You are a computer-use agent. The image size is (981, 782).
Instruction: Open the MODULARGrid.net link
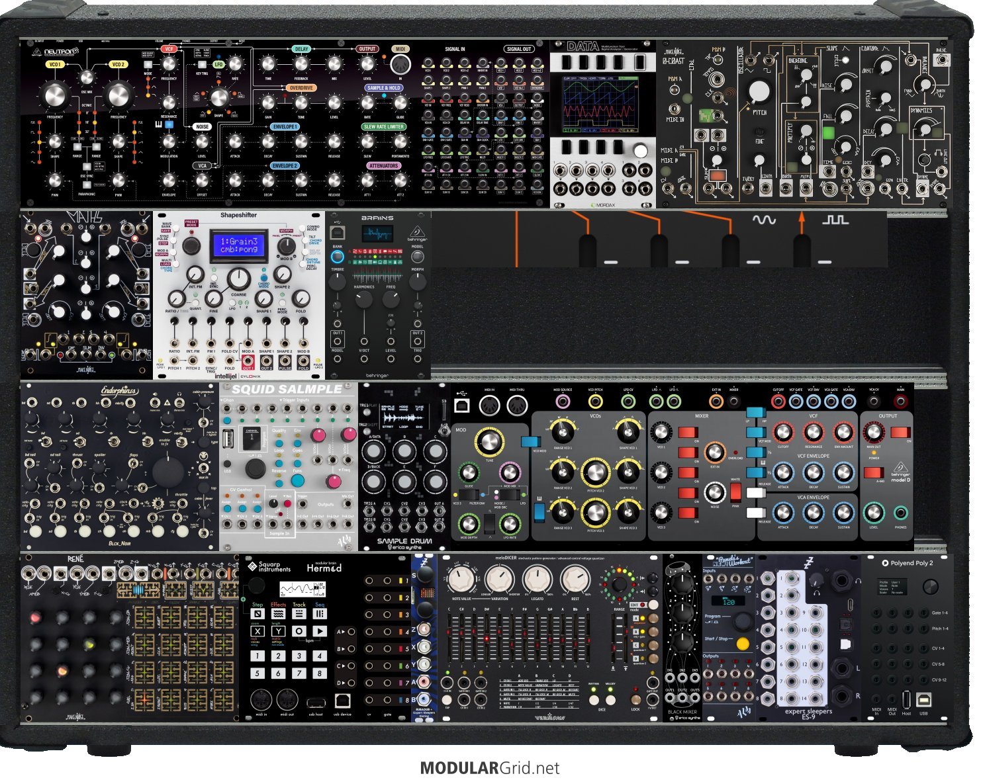click(x=490, y=768)
